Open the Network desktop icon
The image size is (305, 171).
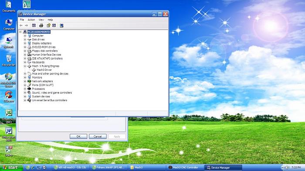pyautogui.click(x=9, y=43)
